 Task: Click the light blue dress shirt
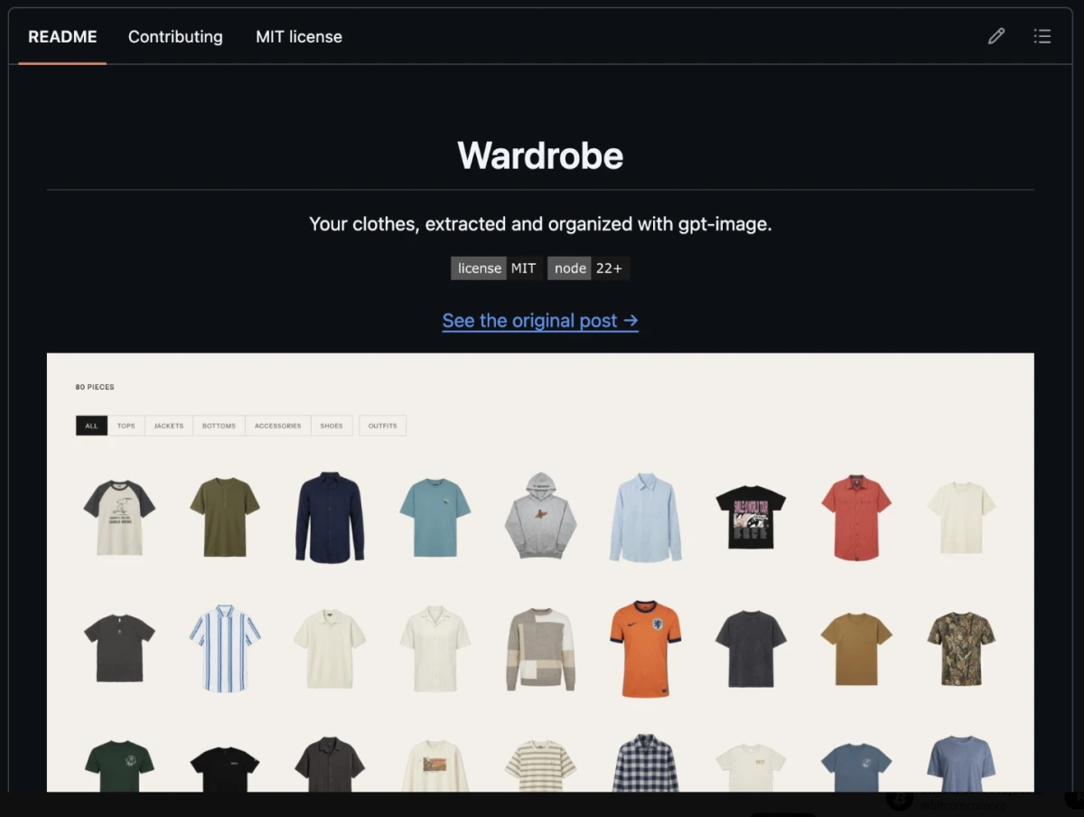(646, 517)
